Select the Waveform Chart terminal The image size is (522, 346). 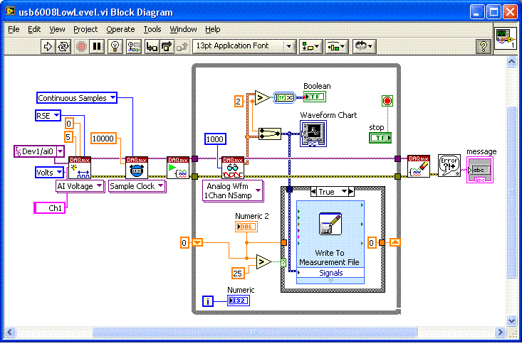tap(313, 134)
